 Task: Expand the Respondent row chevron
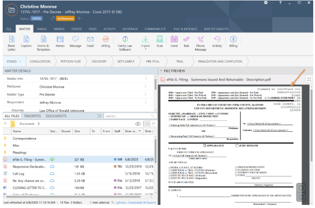click(x=146, y=102)
